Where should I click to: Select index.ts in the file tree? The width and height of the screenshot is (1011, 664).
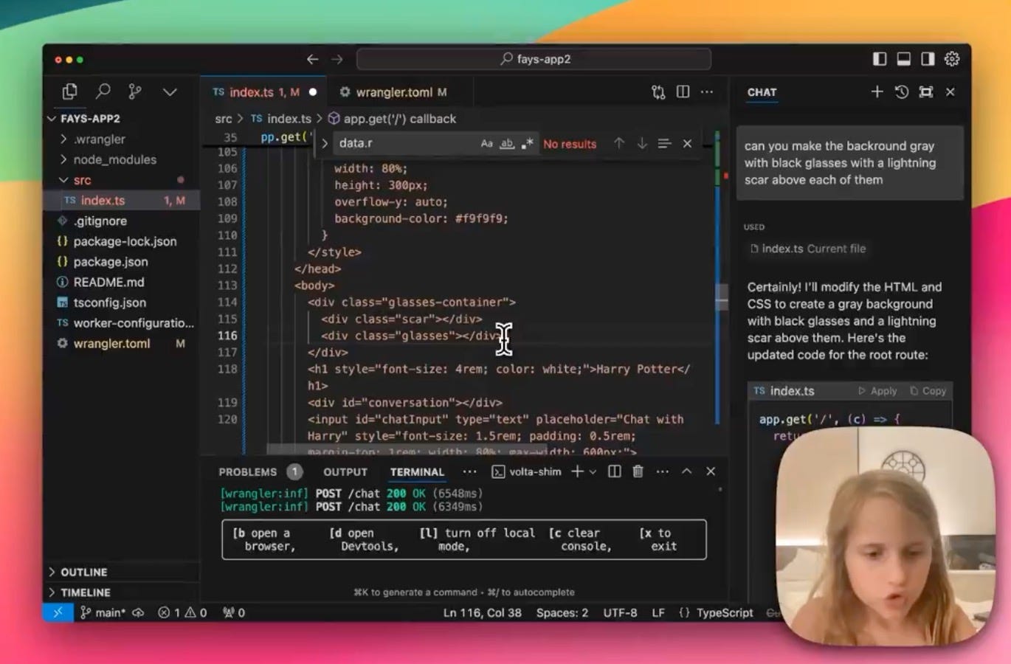121,200
